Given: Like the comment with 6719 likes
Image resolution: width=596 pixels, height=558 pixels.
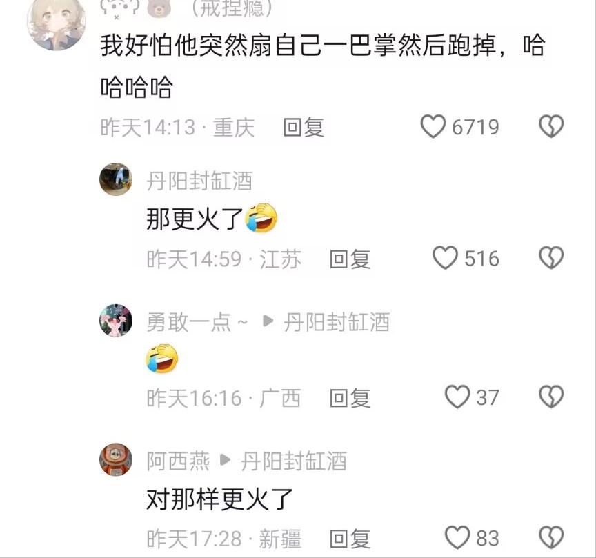Looking at the screenshot, I should (433, 127).
